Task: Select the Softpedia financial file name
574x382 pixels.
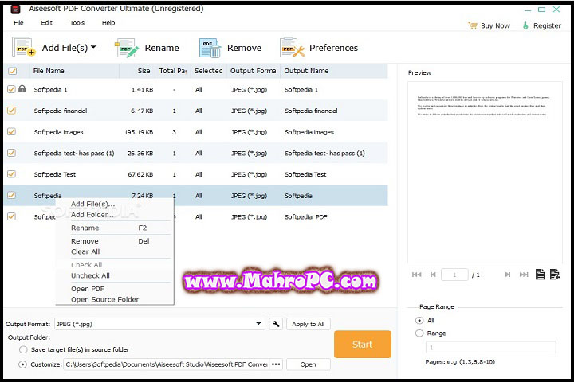Action: pyautogui.click(x=61, y=111)
